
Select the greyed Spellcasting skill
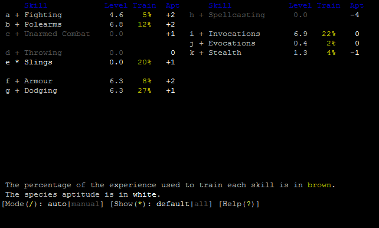coord(275,15)
